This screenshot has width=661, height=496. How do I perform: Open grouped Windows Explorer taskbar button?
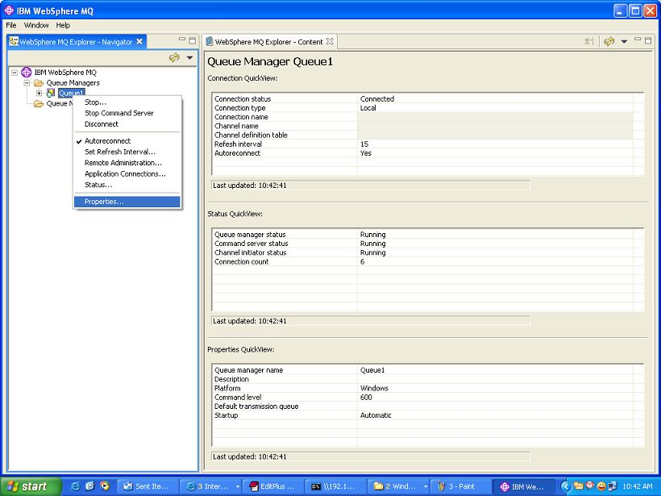[398, 486]
